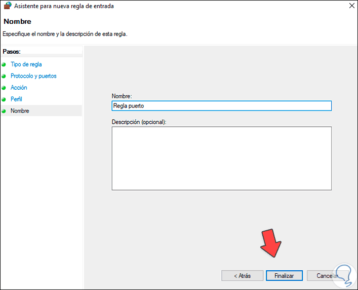This screenshot has width=358, height=290.
Task: Select the Nombre step in sidebar
Action: [20, 111]
